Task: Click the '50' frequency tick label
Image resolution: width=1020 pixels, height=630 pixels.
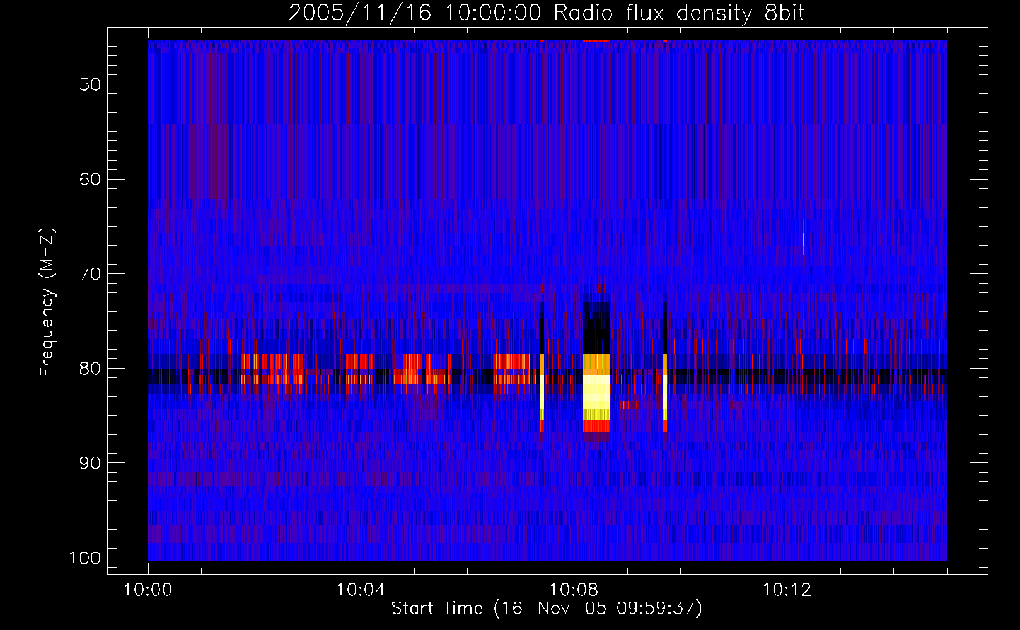Action: point(90,84)
